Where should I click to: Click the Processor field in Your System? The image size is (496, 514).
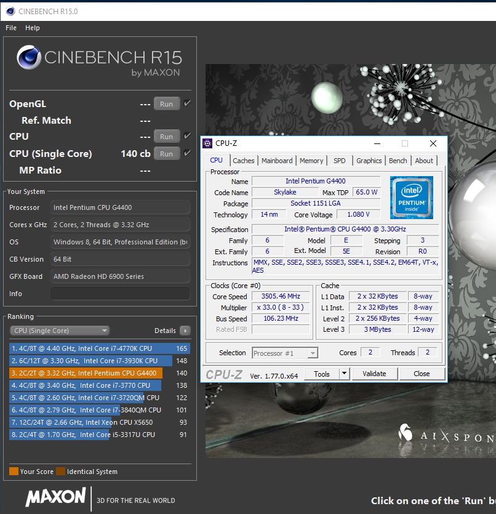120,207
